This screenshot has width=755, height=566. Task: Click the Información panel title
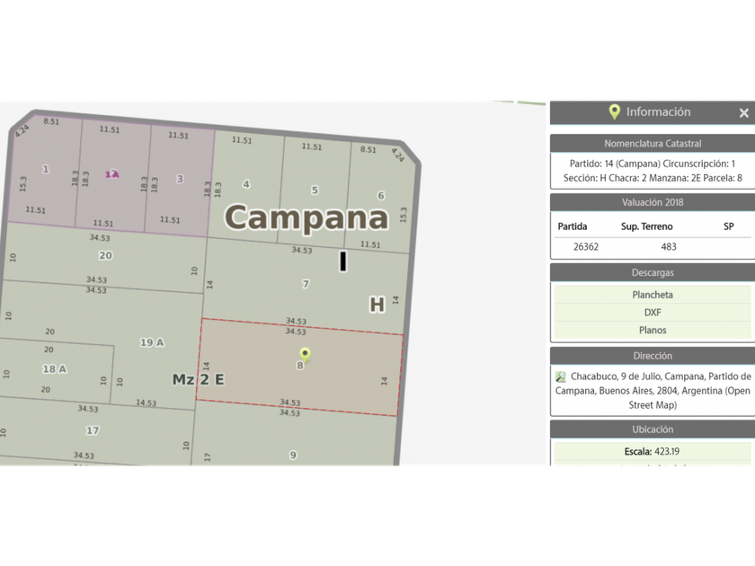(658, 111)
